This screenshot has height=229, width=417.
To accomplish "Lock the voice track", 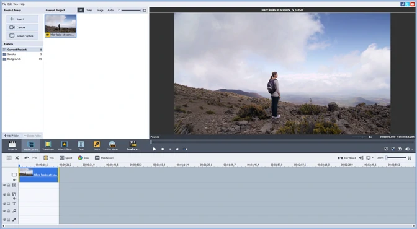I will [9, 220].
